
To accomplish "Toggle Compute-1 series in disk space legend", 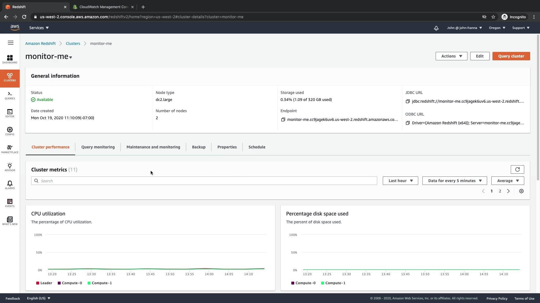I will pyautogui.click(x=333, y=283).
